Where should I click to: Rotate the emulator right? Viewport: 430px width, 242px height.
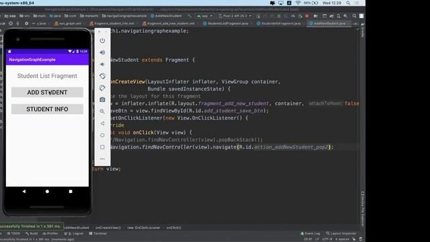(102, 88)
